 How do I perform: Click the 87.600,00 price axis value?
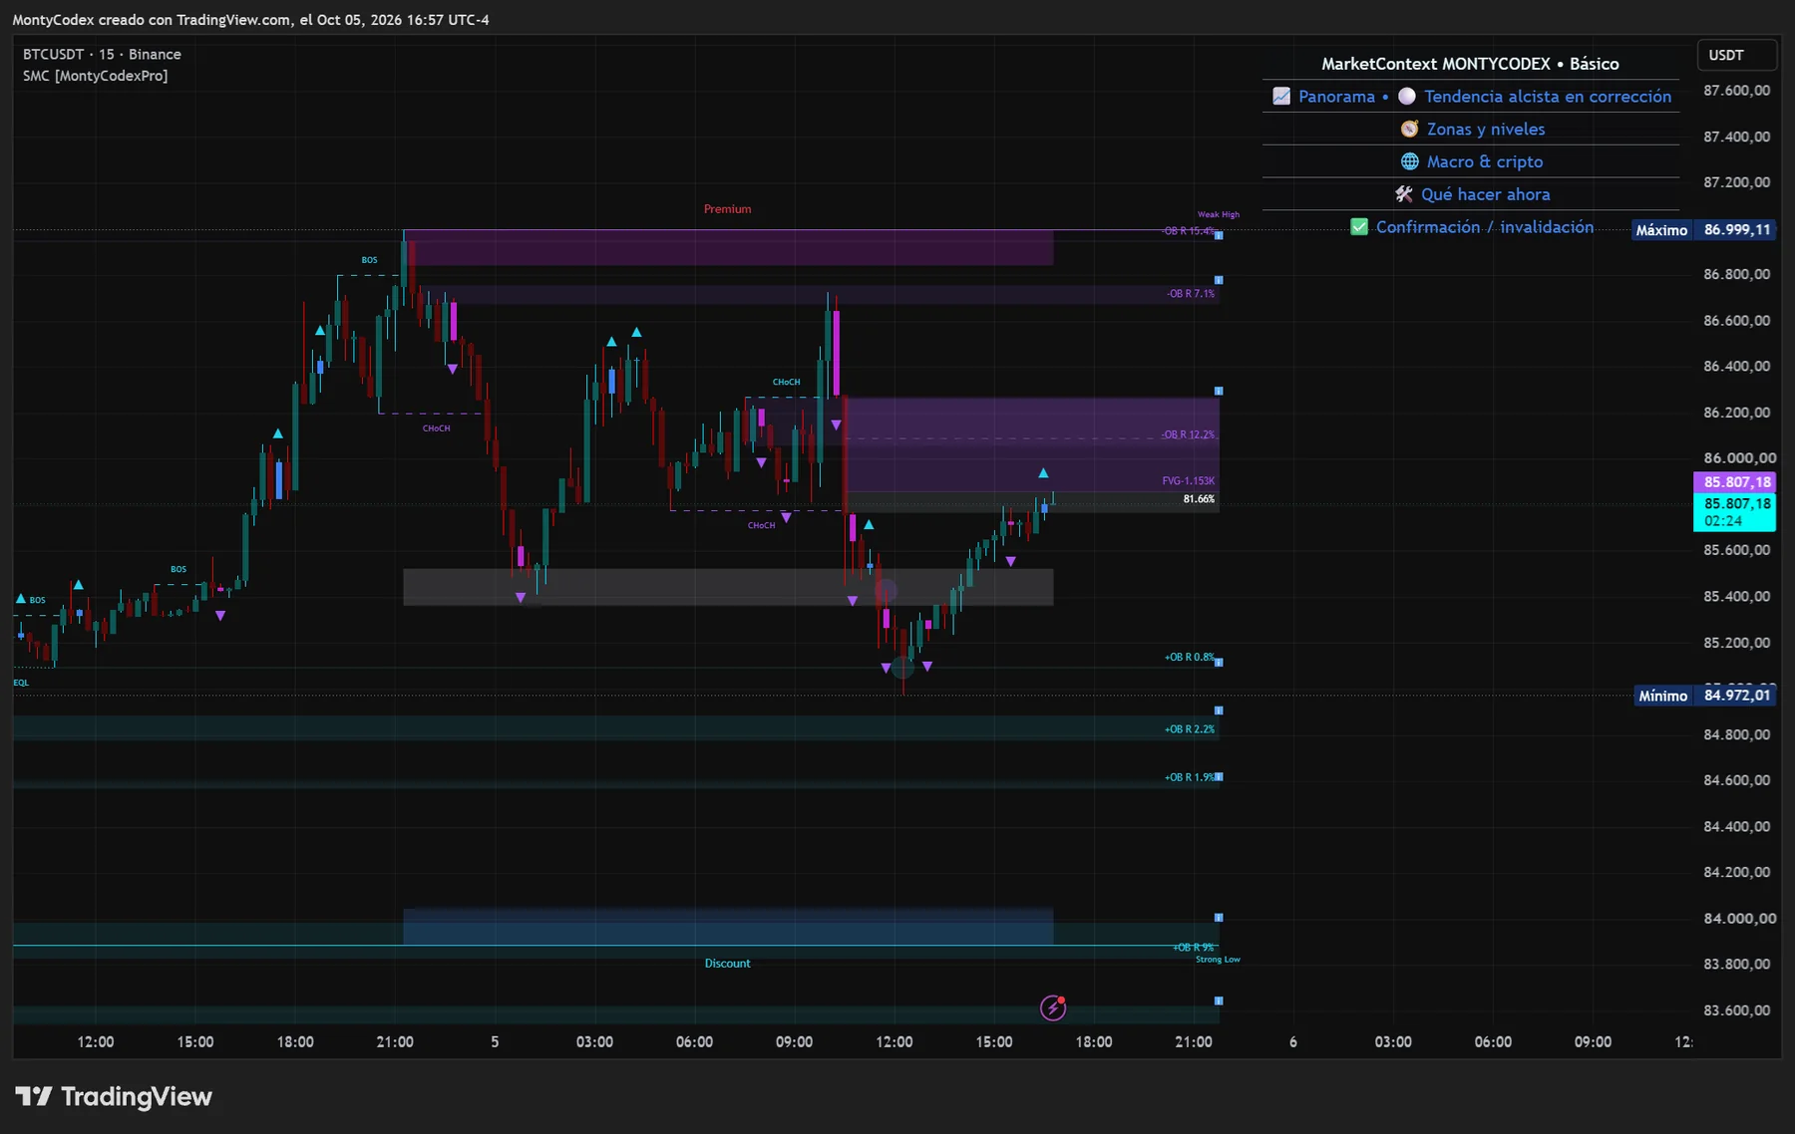pos(1737,91)
